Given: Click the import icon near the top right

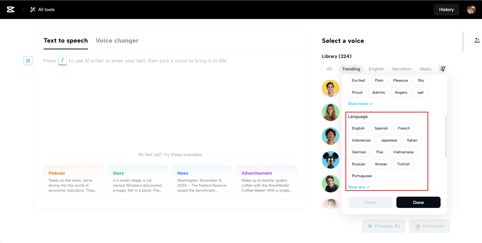Looking at the screenshot, I should click(477, 40).
